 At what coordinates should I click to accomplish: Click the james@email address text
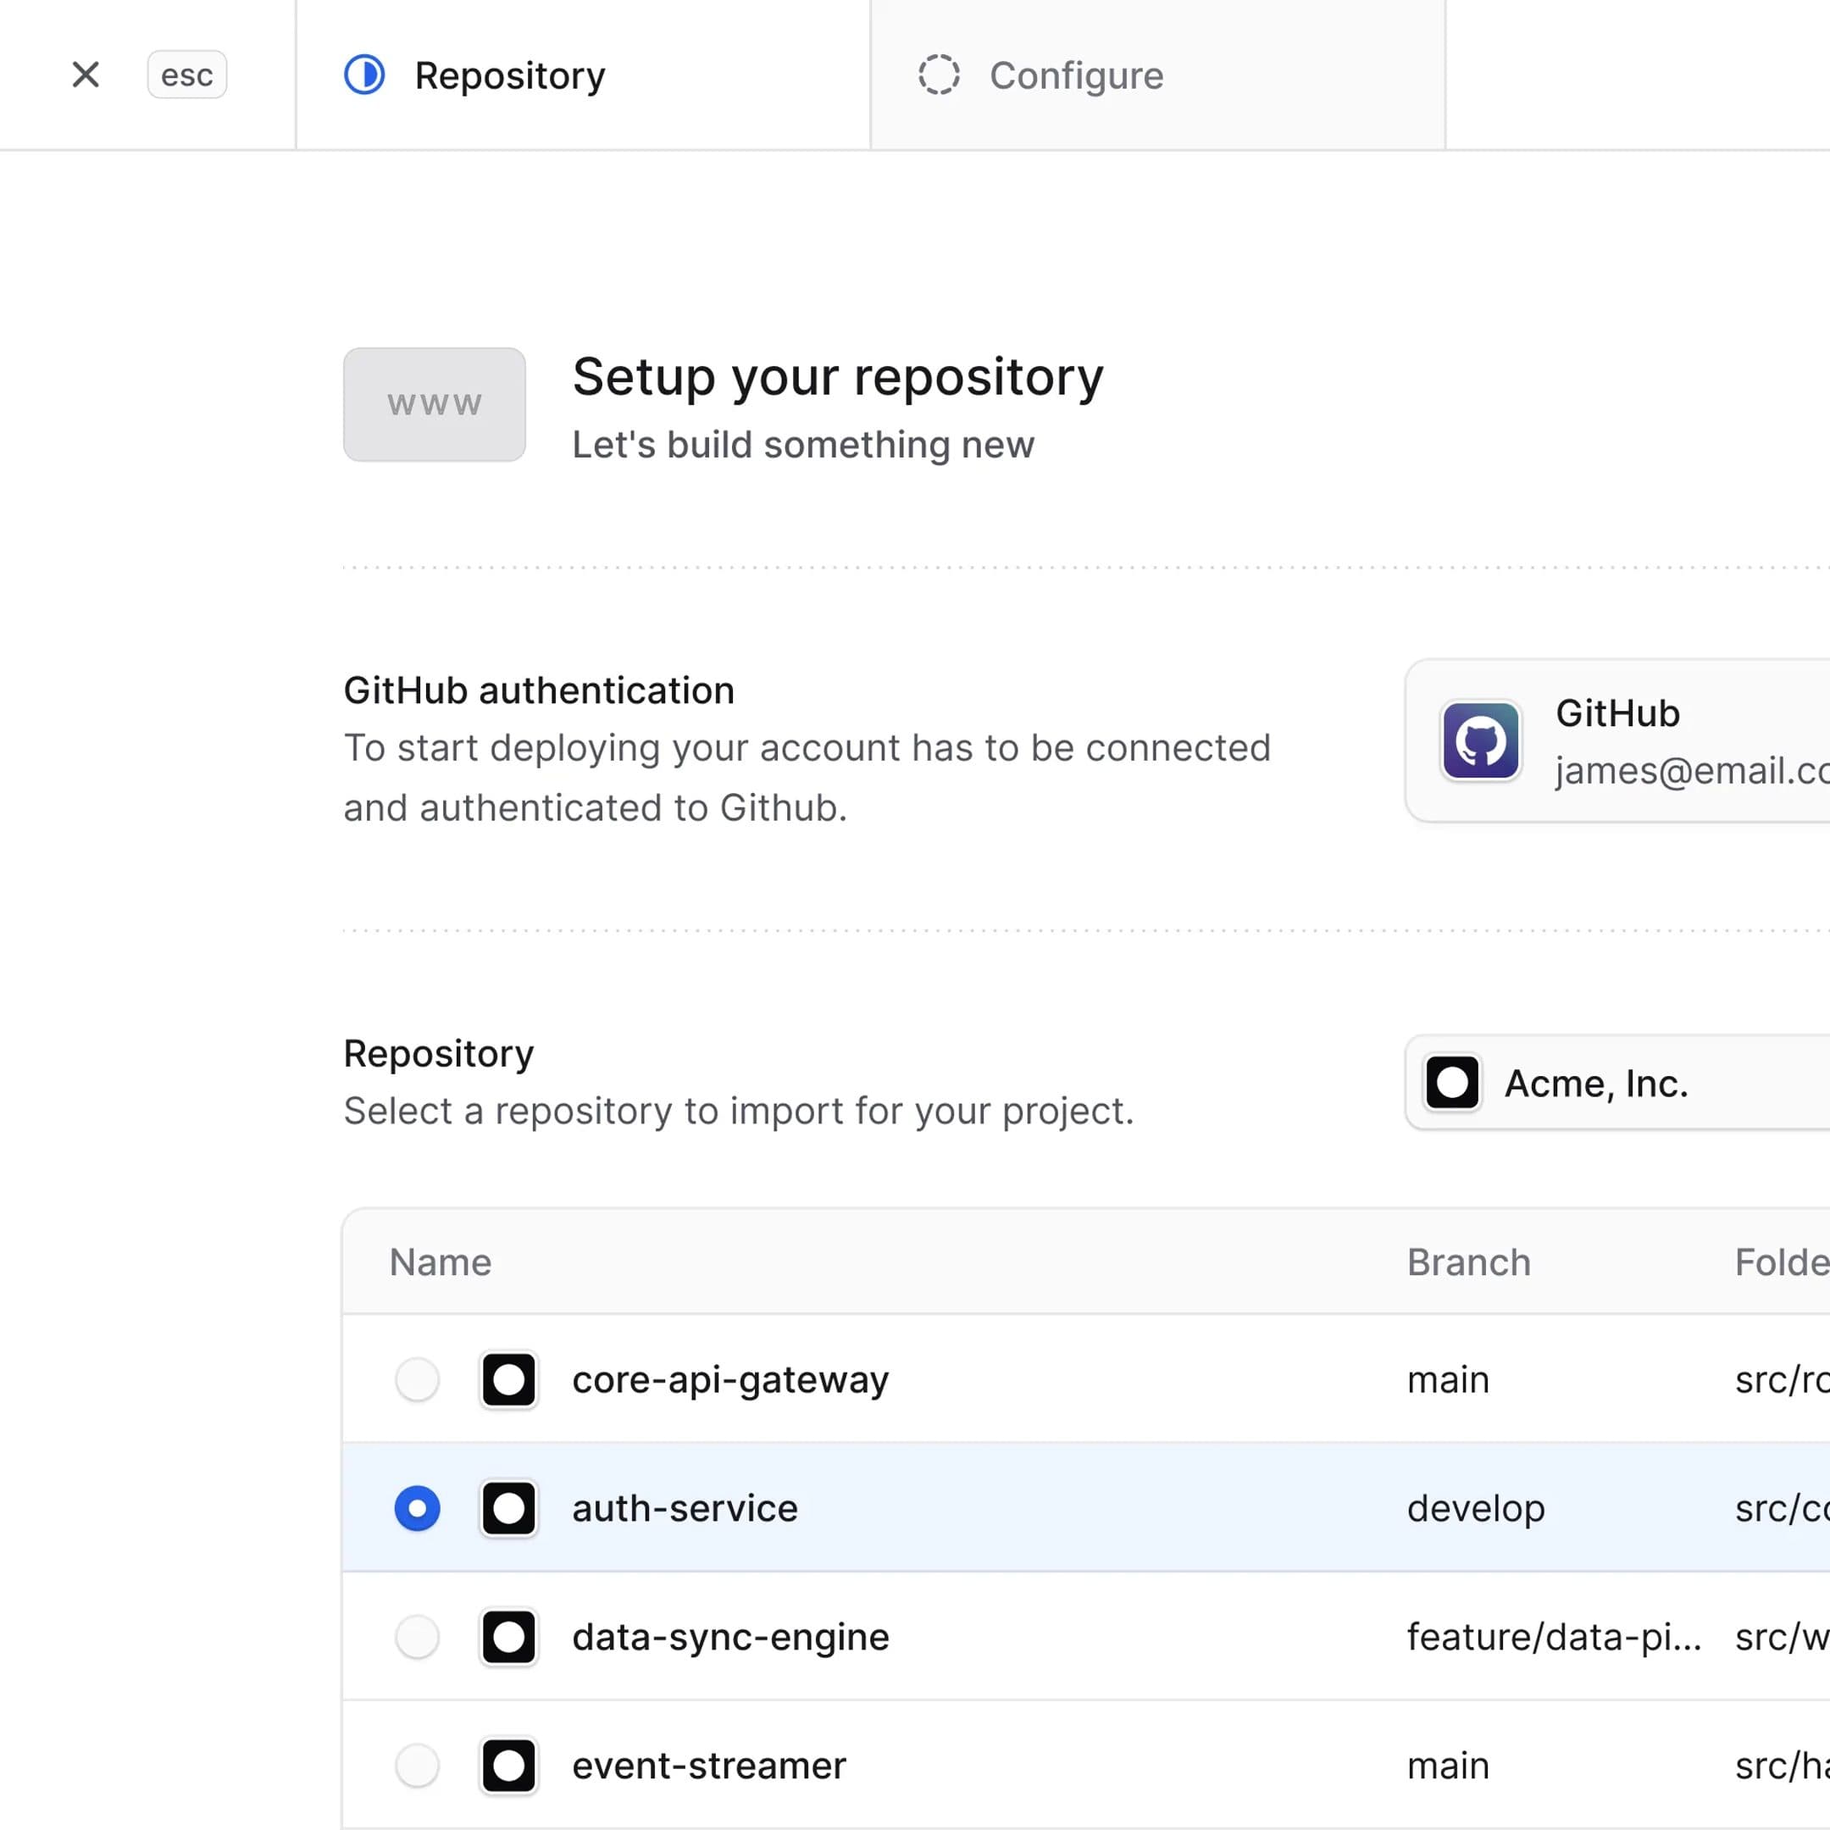[1692, 771]
